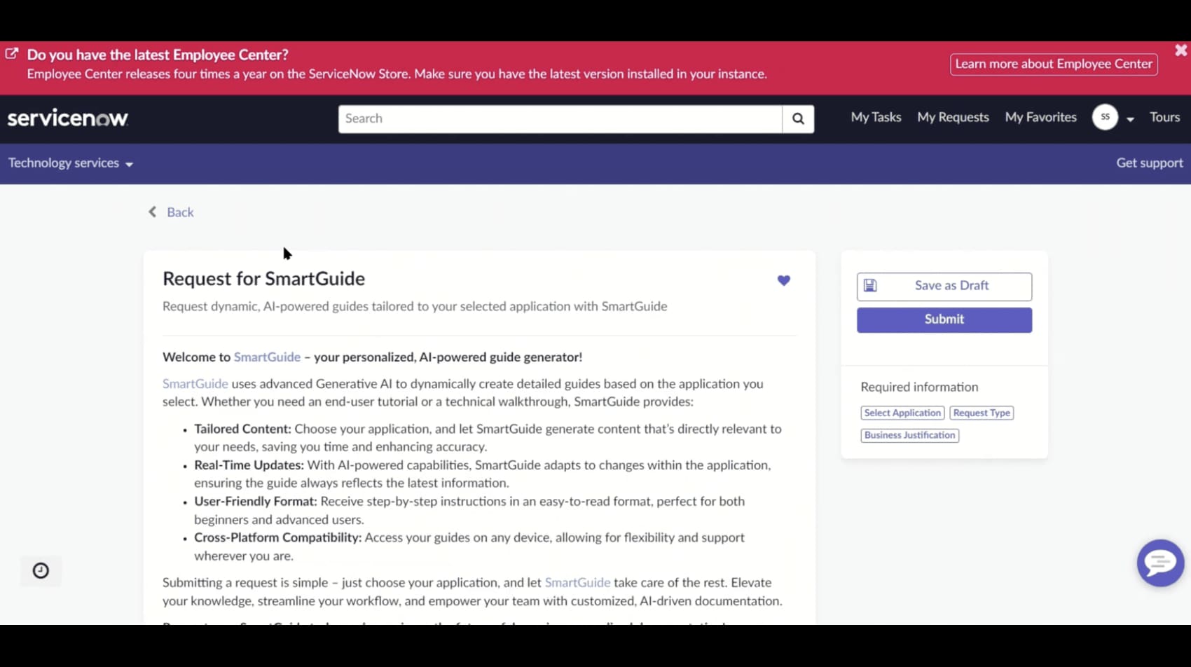Click the Request Type required tag
Viewport: 1191px width, 667px height.
[x=982, y=413]
